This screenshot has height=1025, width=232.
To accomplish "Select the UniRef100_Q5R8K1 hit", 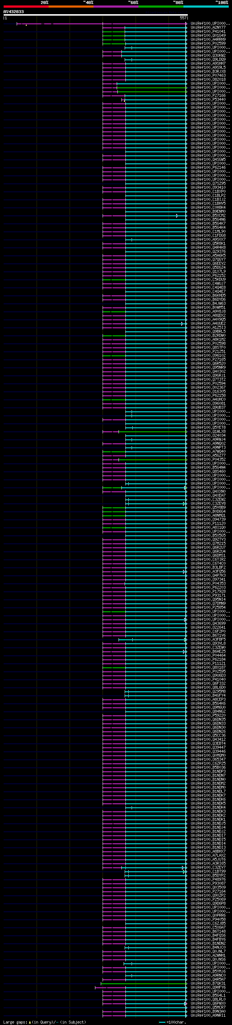I will (208, 243).
